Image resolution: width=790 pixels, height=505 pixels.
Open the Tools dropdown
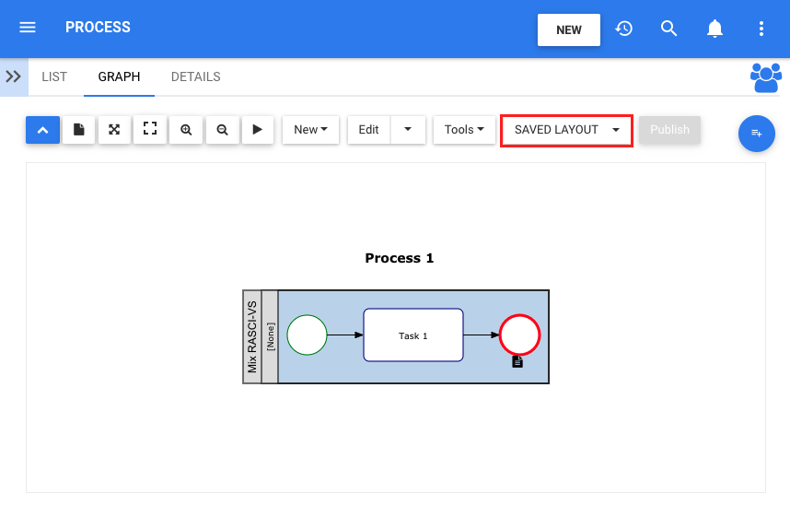pyautogui.click(x=464, y=130)
